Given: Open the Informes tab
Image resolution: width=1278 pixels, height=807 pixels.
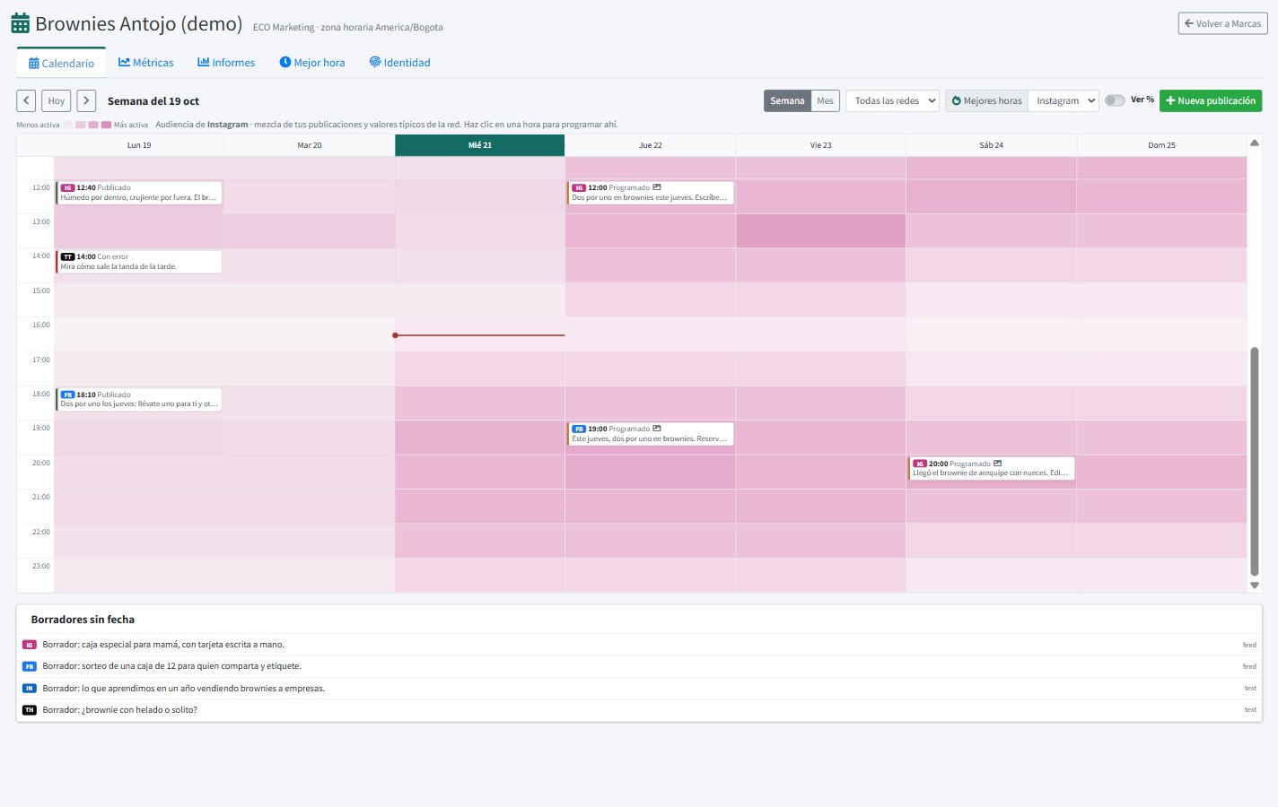Looking at the screenshot, I should (x=226, y=63).
